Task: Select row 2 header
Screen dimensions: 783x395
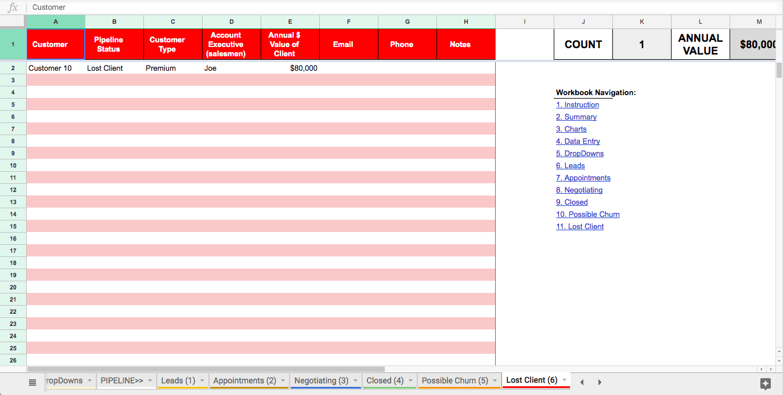Action: [x=13, y=68]
